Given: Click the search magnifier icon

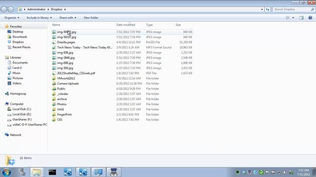Looking at the screenshot, I should (313, 9).
